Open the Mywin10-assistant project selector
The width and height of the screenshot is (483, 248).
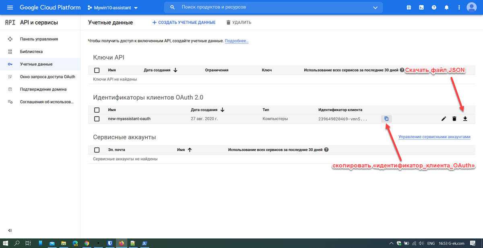[113, 8]
